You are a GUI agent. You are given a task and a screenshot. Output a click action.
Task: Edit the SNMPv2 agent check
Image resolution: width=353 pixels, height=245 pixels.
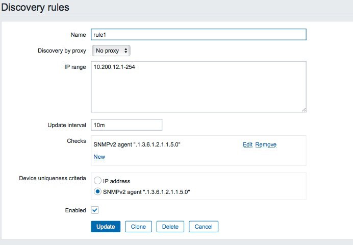247,144
